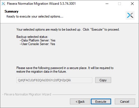Select the 'User Console Server: Yes' line

tap(37, 44)
